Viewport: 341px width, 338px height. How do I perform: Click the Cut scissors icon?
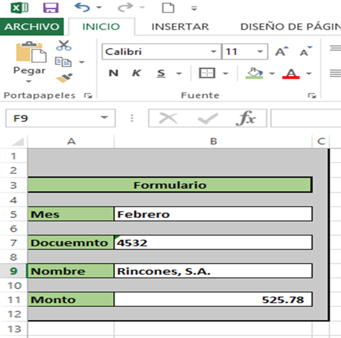[x=64, y=45]
